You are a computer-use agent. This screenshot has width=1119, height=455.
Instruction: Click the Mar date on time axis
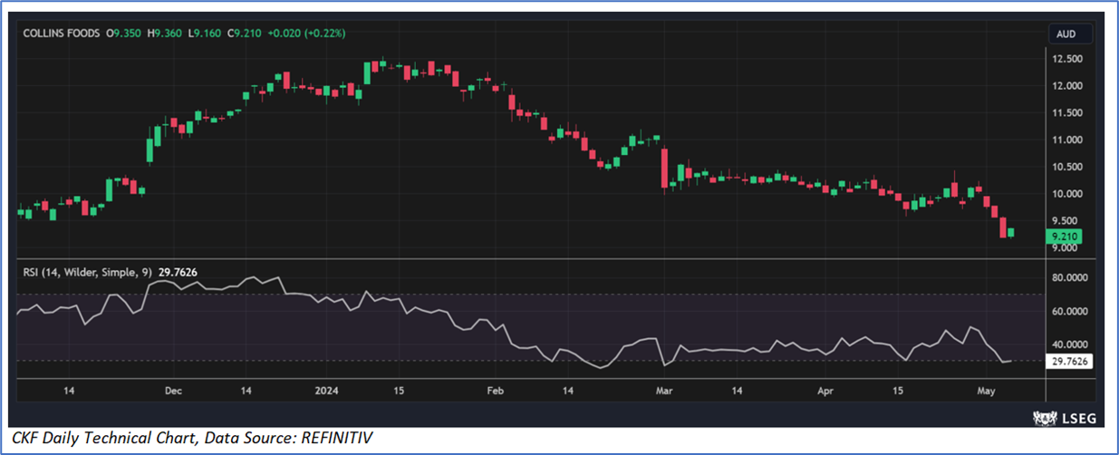point(664,391)
